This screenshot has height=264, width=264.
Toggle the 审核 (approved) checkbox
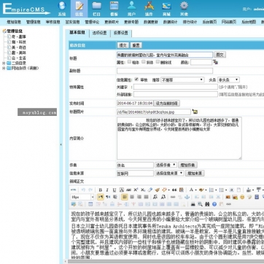136,79
